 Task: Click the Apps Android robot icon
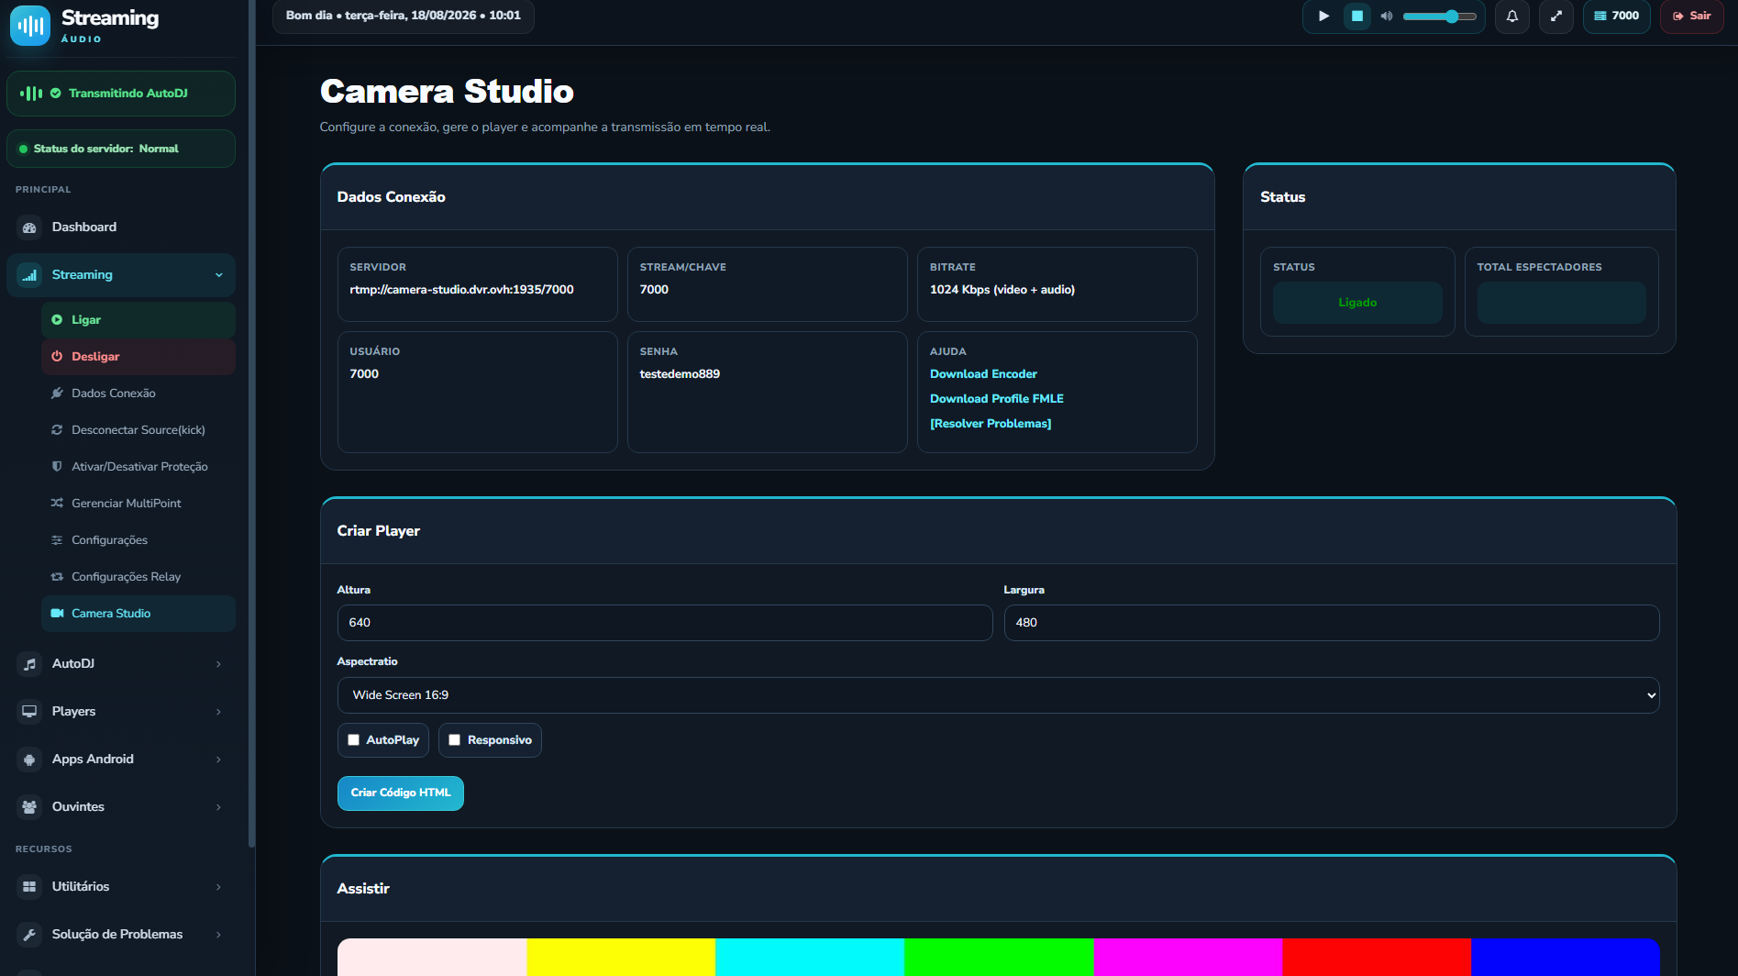(x=29, y=760)
